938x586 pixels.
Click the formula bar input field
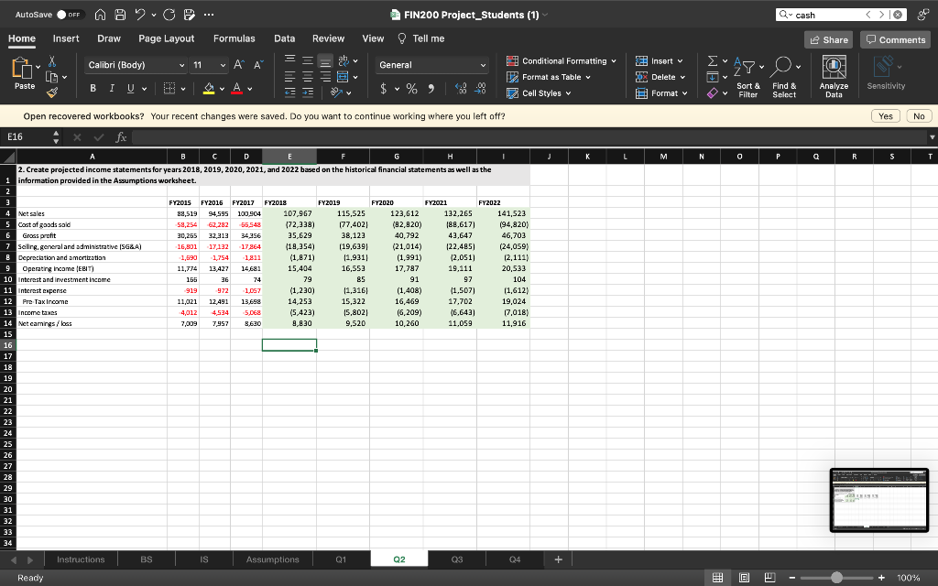(522, 137)
